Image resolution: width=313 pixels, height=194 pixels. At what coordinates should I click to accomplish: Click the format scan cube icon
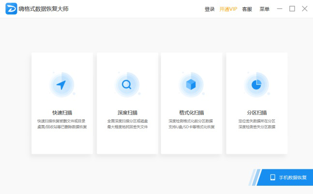191,85
